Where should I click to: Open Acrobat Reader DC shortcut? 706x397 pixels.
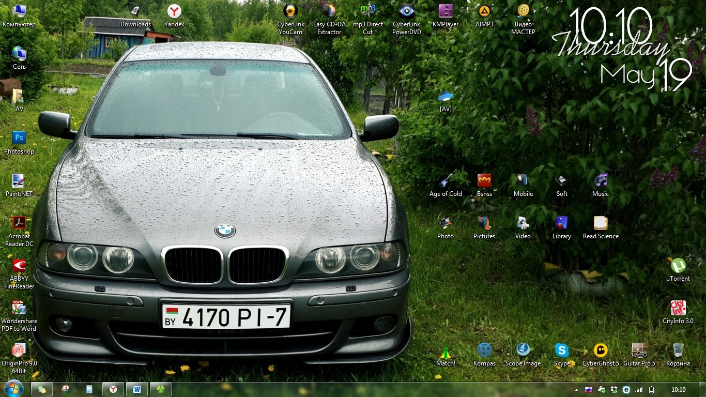click(x=19, y=231)
